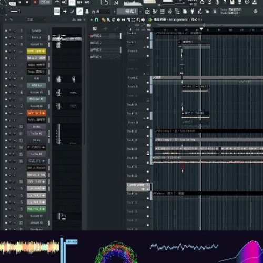Open the playlist options arrow menu
Screen dimensions: 263x263
(92, 19)
